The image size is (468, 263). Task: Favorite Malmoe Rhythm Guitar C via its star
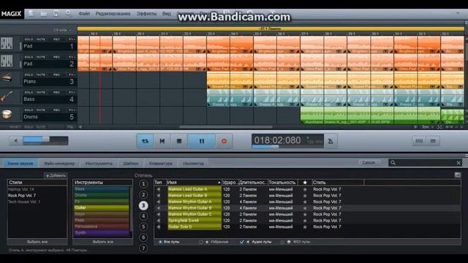[x=305, y=214]
